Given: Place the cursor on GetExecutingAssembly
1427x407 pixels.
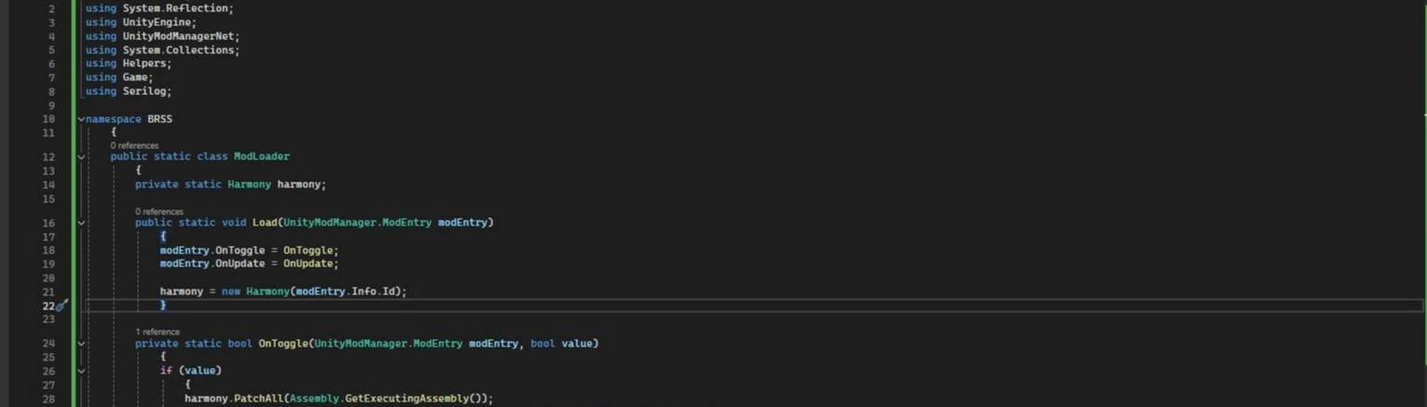Looking at the screenshot, I should click(407, 399).
